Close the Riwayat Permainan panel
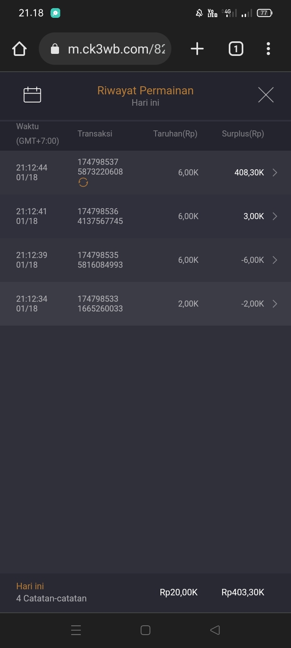The height and width of the screenshot is (648, 291). point(266,95)
